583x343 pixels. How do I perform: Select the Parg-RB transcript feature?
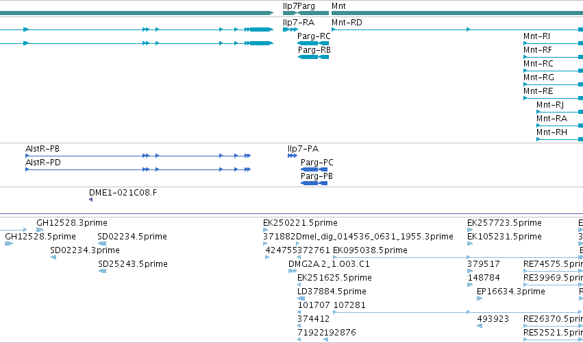314,57
